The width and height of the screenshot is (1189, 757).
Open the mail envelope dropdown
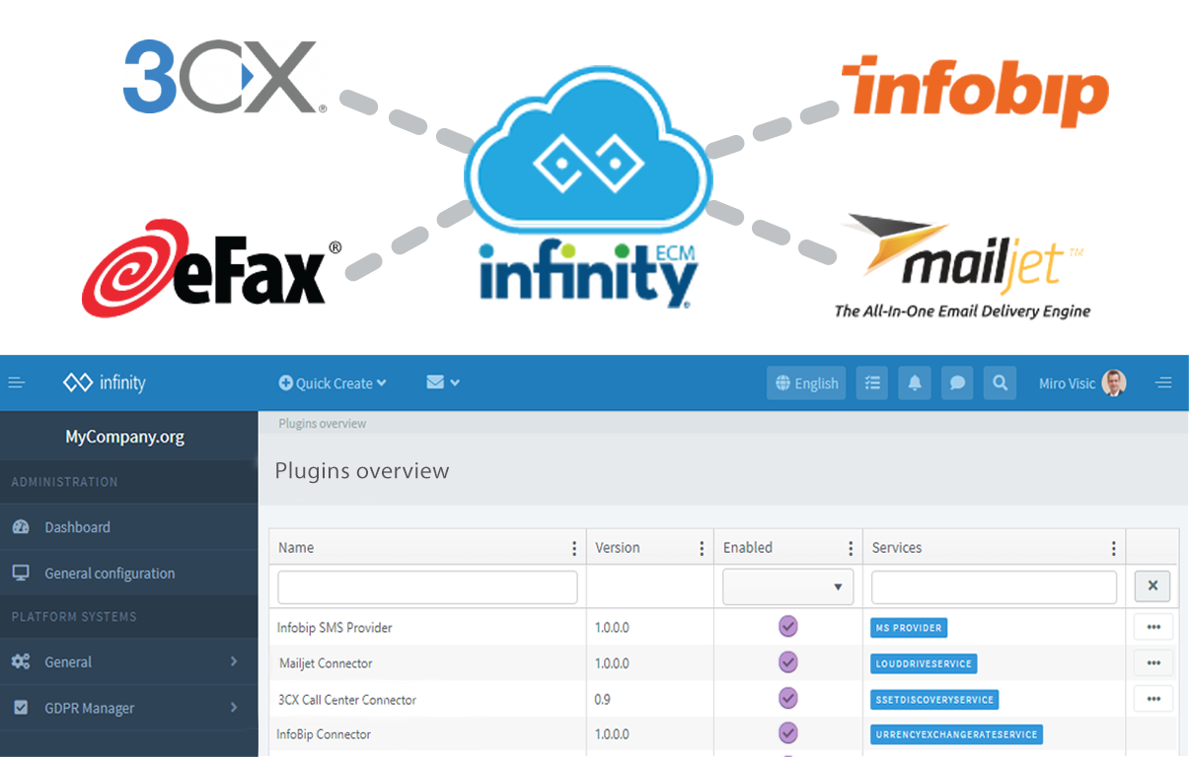coord(443,382)
